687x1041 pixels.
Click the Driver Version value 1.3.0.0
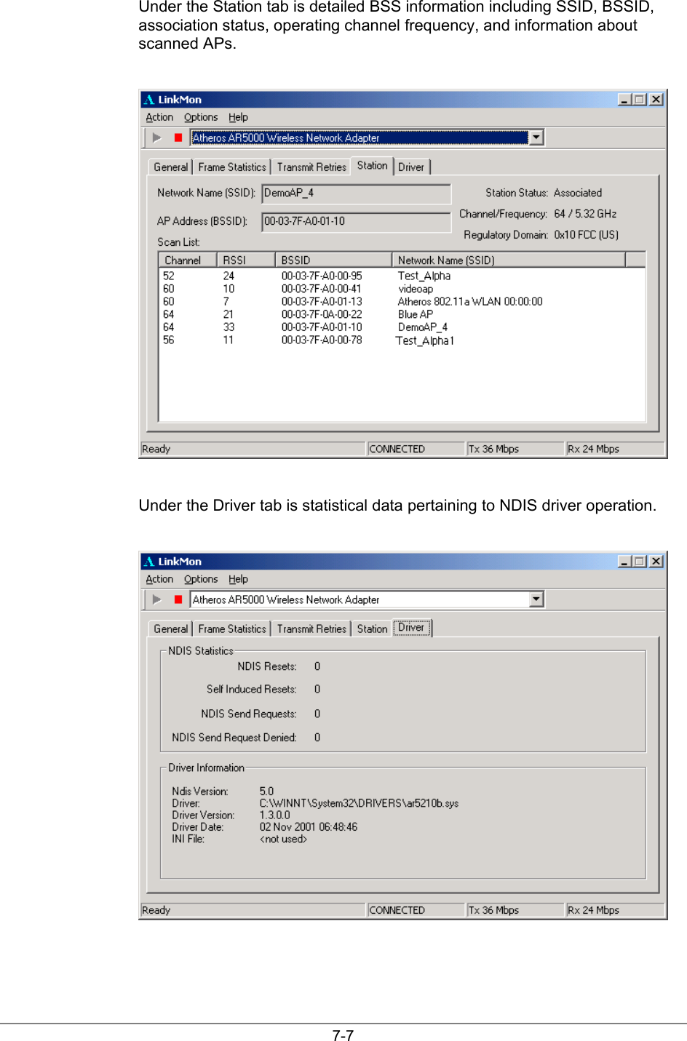pos(275,815)
